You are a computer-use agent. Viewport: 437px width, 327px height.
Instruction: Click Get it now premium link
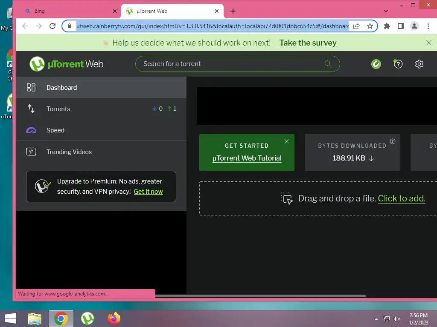(x=148, y=192)
